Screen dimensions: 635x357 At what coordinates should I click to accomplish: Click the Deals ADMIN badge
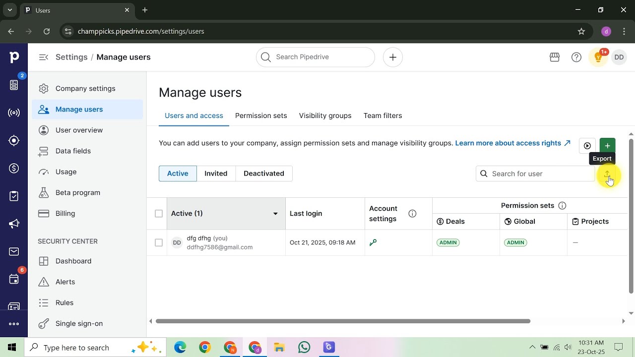448,242
